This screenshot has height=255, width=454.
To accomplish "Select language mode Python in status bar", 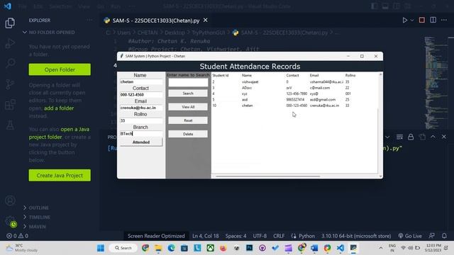I will pyautogui.click(x=306, y=236).
